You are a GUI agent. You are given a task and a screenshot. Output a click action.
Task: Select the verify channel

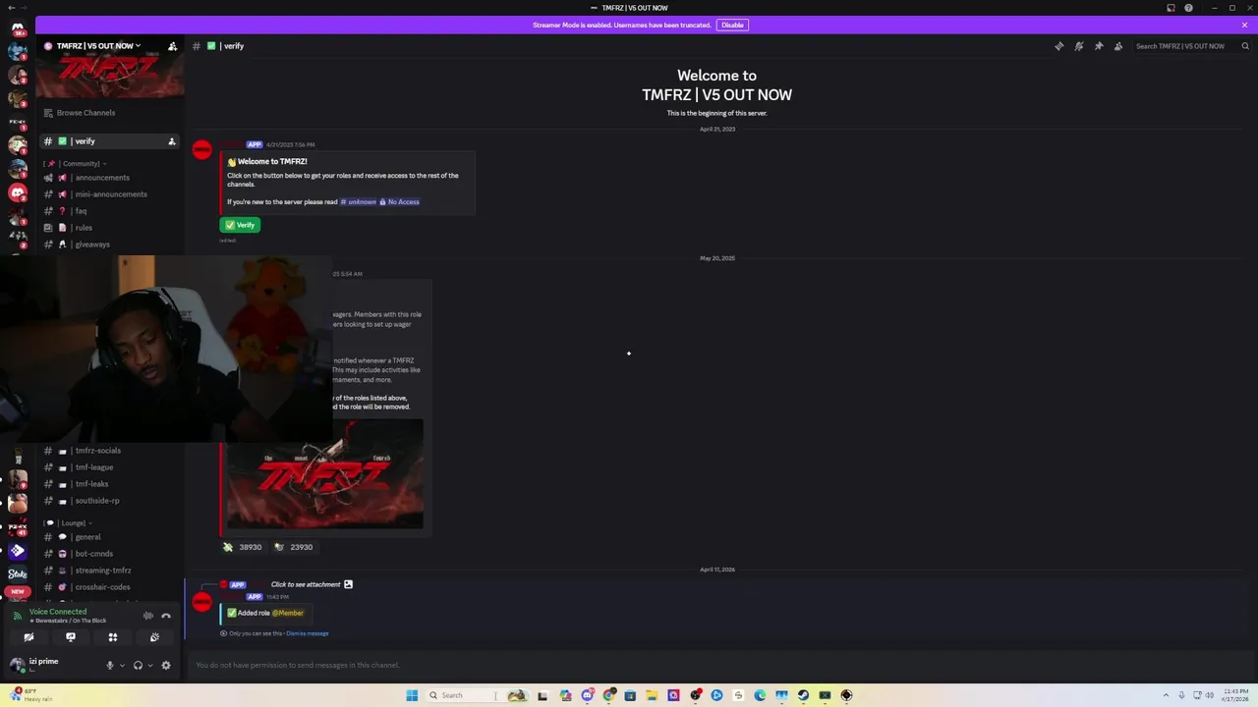109,141
